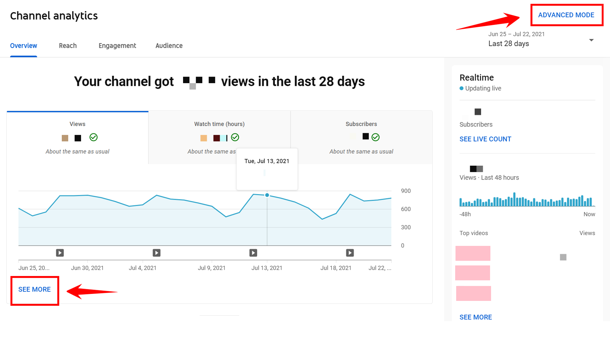The width and height of the screenshot is (610, 339).
Task: Open the Engagement tab
Action: pyautogui.click(x=117, y=46)
